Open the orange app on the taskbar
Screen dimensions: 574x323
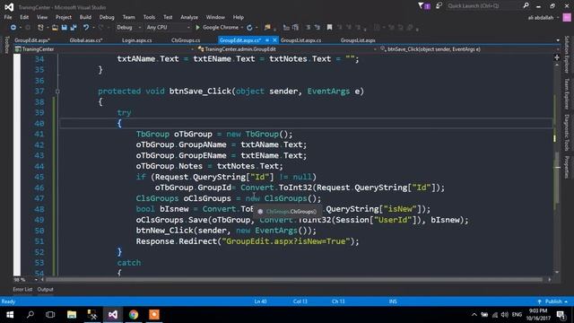pyautogui.click(x=154, y=315)
